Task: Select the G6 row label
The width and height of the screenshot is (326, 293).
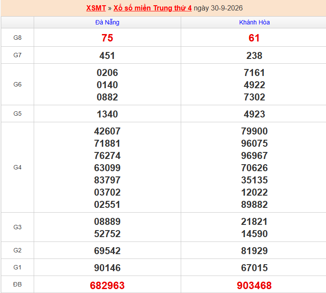Action: coord(18,84)
